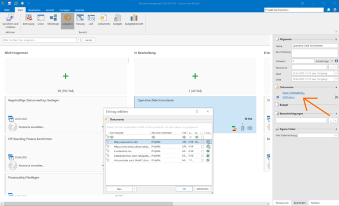
Task: Click Speichern und schließen in the ribbon
Action: point(10,22)
